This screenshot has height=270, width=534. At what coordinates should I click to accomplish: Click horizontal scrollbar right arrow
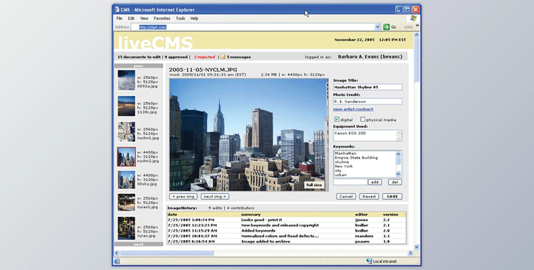click(x=410, y=253)
